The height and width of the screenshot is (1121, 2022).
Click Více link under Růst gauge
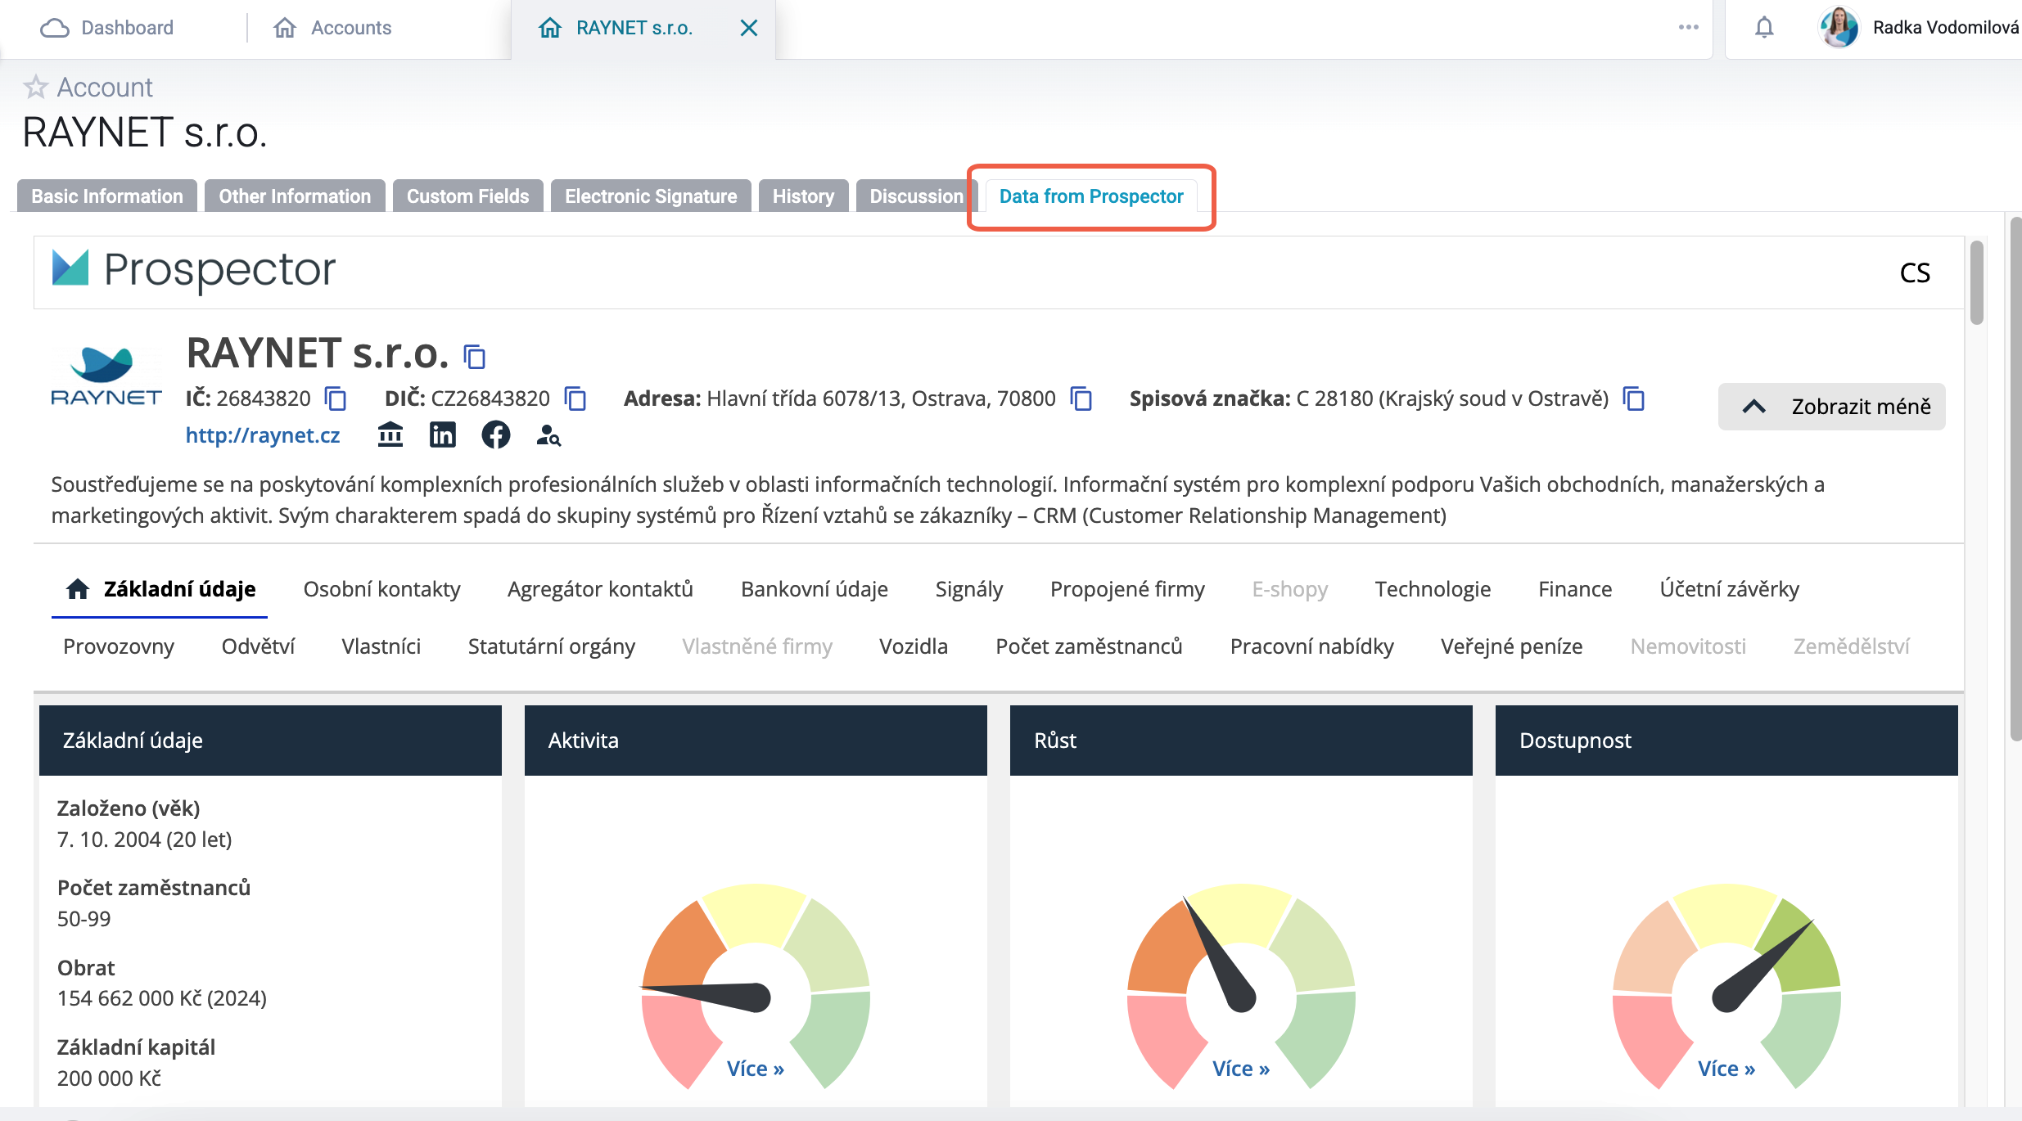pyautogui.click(x=1240, y=1069)
